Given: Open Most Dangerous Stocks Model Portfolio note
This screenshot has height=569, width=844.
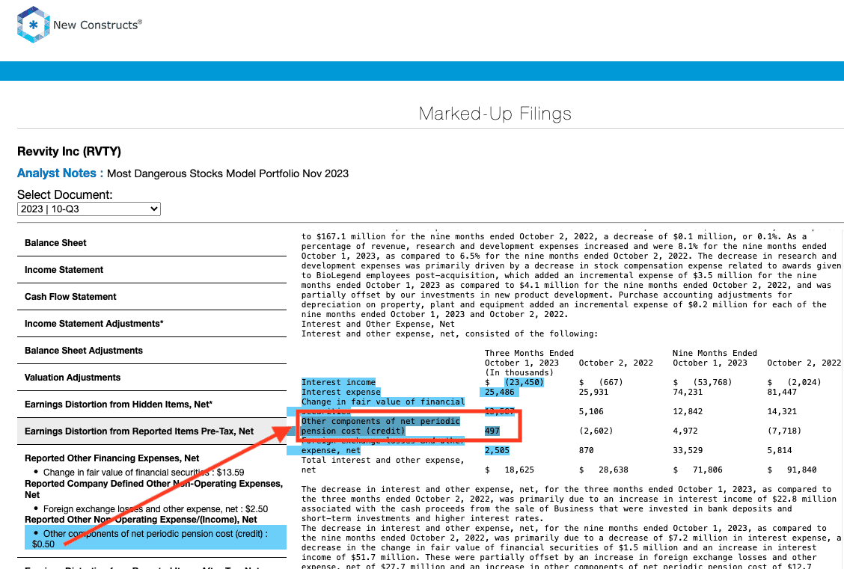Looking at the screenshot, I should 227,173.
